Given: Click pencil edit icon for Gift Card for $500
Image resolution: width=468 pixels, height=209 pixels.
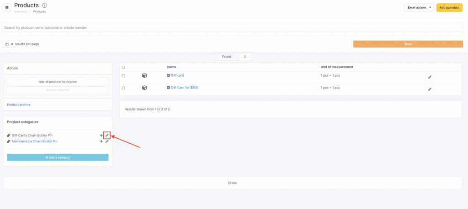Looking at the screenshot, I should click(x=429, y=89).
